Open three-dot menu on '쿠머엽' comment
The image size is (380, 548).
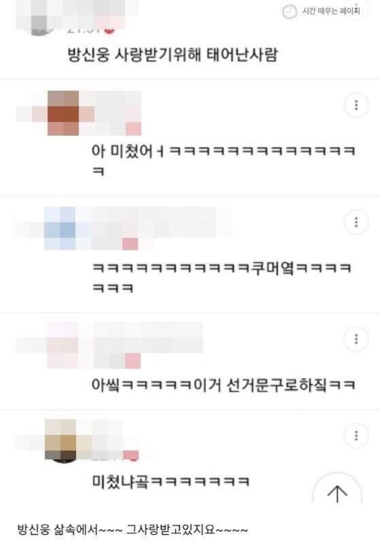pyautogui.click(x=356, y=222)
